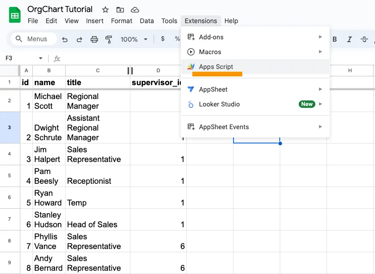Image resolution: width=375 pixels, height=274 pixels.
Task: Open the 100% zoom dropdown
Action: [x=134, y=39]
